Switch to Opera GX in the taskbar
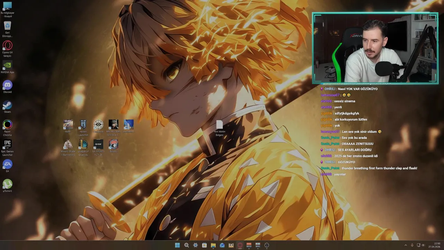The image size is (444, 250). point(240,245)
